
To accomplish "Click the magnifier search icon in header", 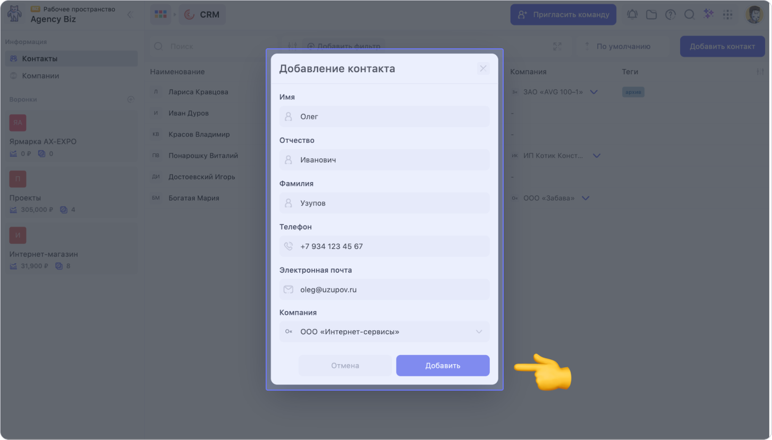I will tap(690, 14).
